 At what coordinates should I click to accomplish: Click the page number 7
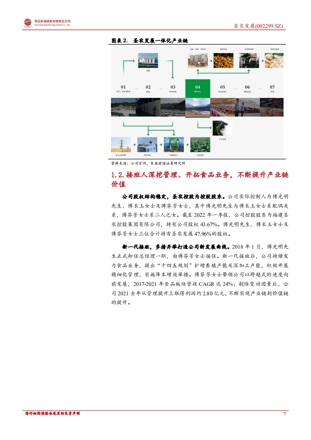[285, 414]
